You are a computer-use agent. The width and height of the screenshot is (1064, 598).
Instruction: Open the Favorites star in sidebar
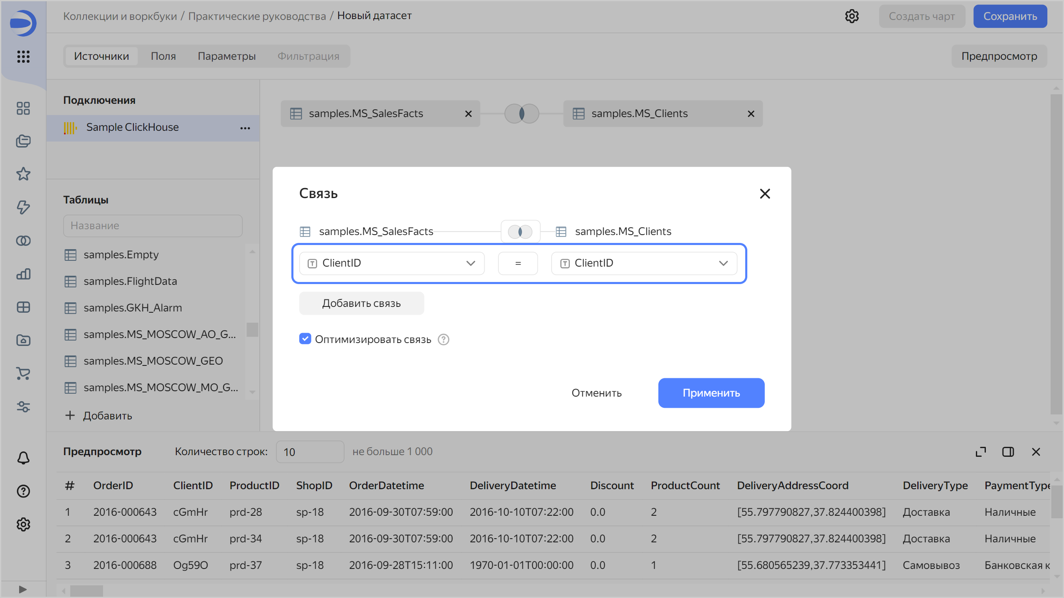[x=23, y=174]
